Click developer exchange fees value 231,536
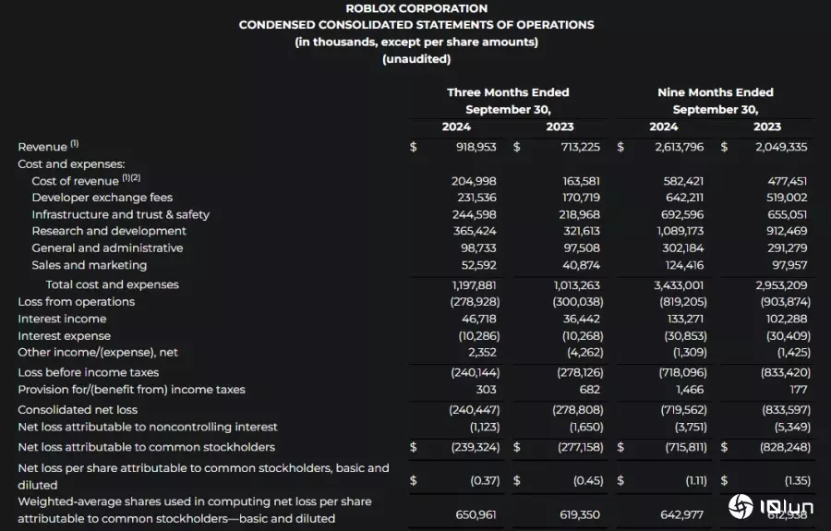Screen dimensions: 831x531 coord(477,198)
